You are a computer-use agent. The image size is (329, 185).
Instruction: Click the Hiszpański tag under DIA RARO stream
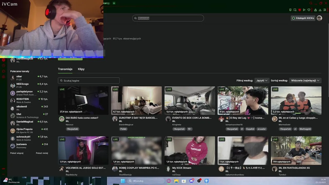[x=72, y=129]
